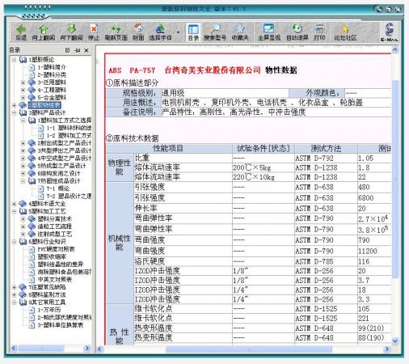409x364 pixels.
Task: Expand the 2射出成型之产品设计 node
Action: [x=23, y=143]
